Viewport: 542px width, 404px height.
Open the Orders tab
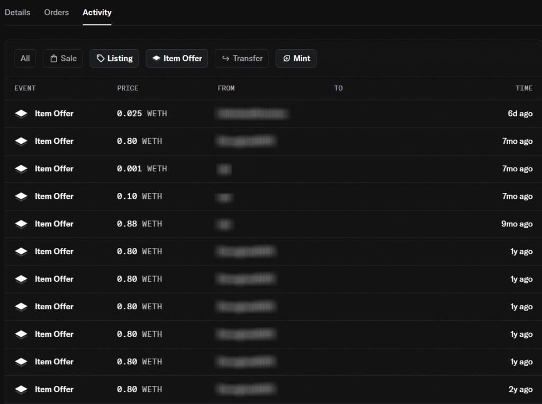tap(57, 12)
